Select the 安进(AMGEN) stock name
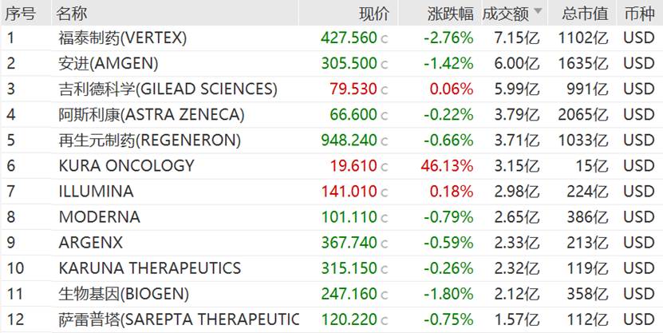Image resolution: width=663 pixels, height=333 pixels. [109, 63]
